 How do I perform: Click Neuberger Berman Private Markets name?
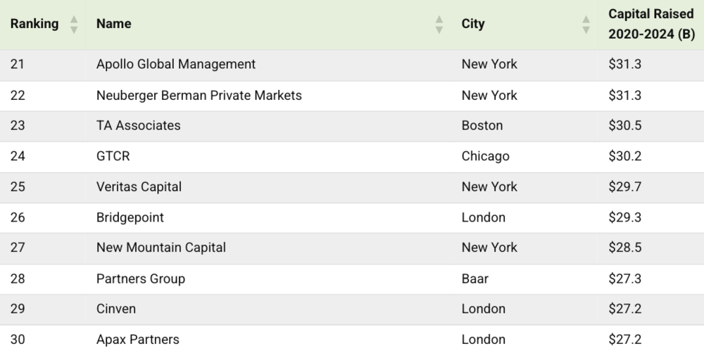coord(199,96)
